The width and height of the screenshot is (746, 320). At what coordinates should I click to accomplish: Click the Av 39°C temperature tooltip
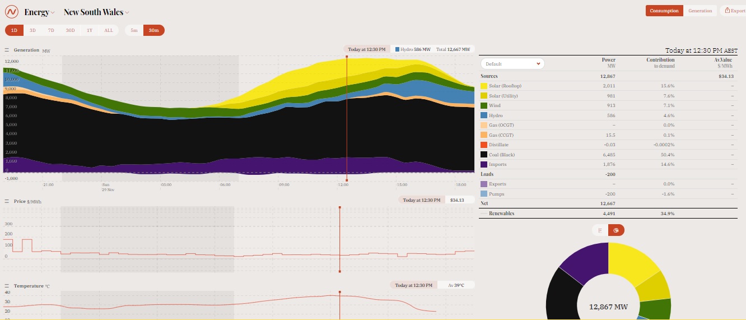pos(456,285)
